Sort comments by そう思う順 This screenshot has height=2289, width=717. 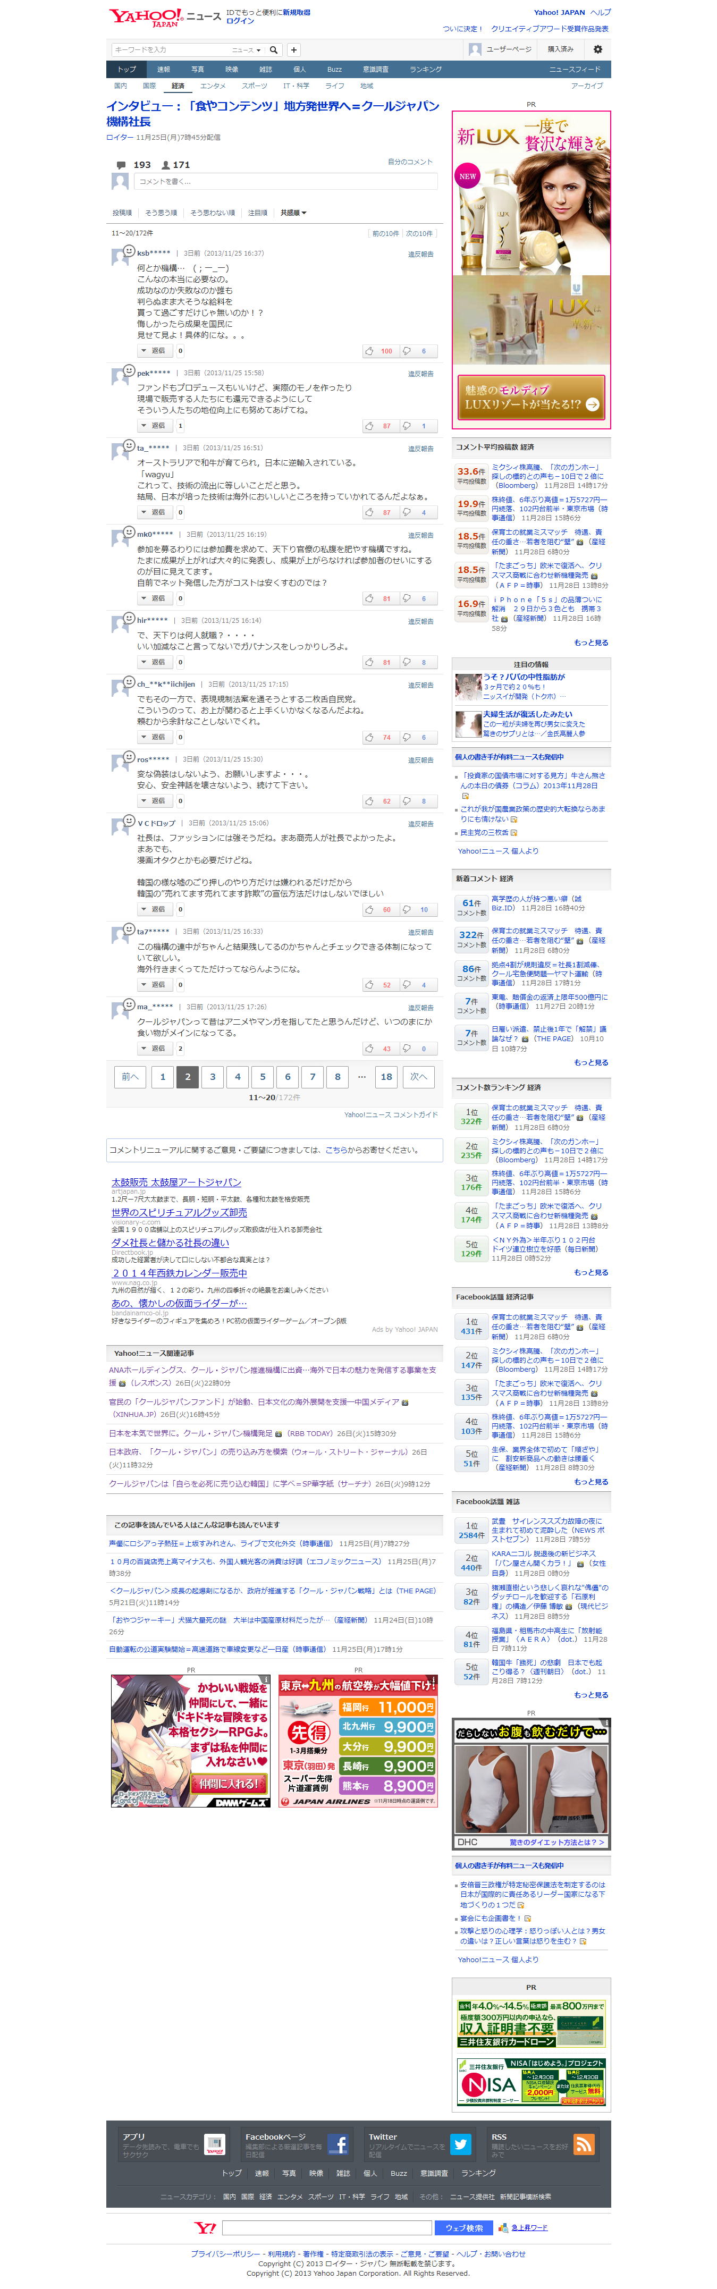pyautogui.click(x=161, y=213)
